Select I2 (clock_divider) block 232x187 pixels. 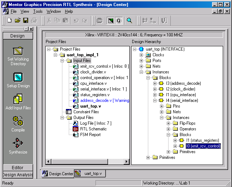click(181, 89)
